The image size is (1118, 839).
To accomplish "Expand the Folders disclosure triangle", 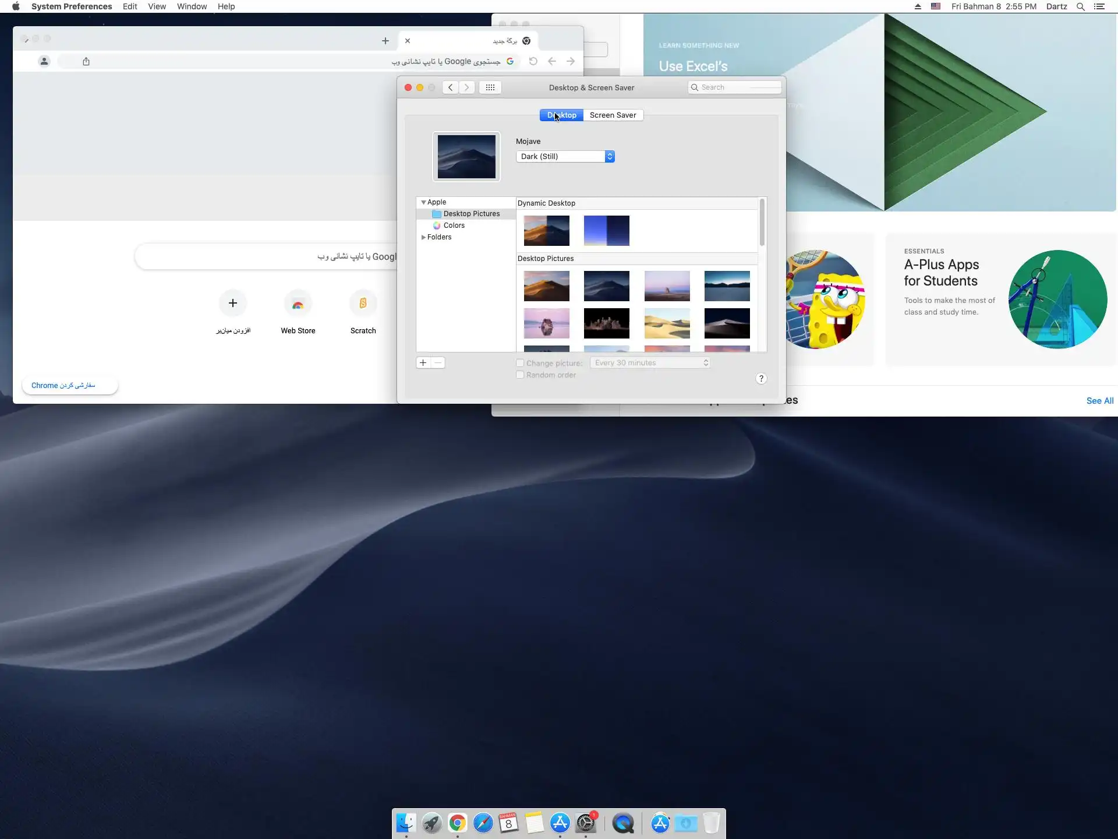I will click(423, 237).
